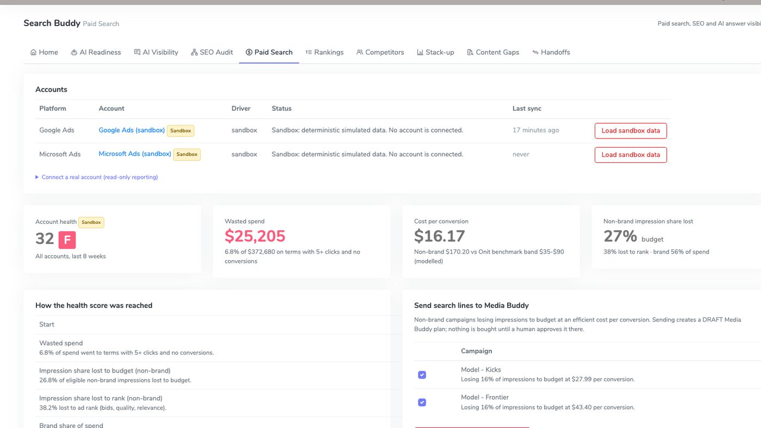Click the '17 minutes ago' sync time
This screenshot has height=428, width=761.
tap(535, 130)
